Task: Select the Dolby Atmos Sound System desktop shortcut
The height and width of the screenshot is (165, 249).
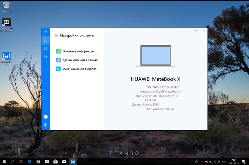Action: pyautogui.click(x=6, y=25)
